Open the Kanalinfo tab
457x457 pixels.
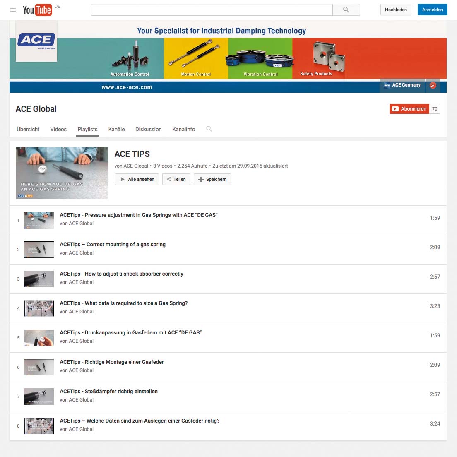(184, 129)
